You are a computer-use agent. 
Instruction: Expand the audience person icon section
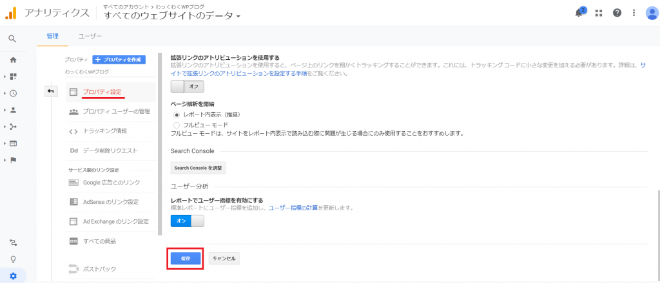[13, 110]
